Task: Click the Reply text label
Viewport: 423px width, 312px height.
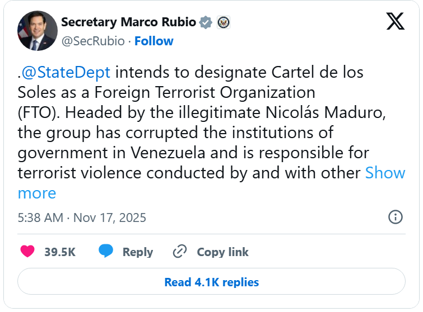Action: coord(138,252)
